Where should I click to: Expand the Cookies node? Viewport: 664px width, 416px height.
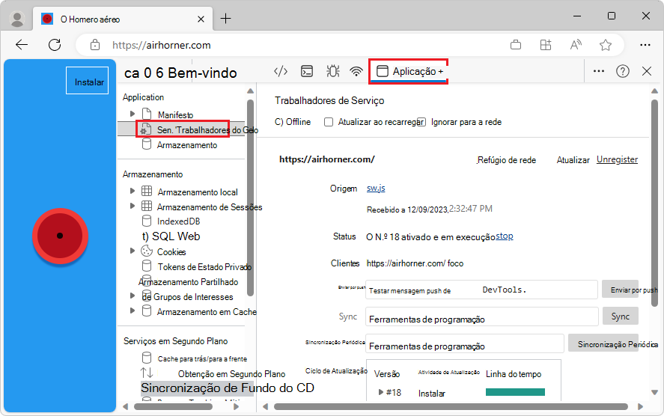point(132,251)
